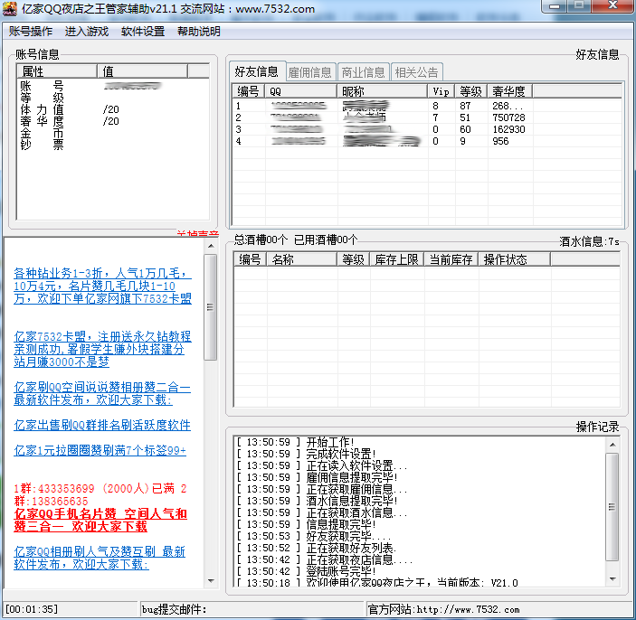Open link 各种钻业务1-3折 advertisement
The width and height of the screenshot is (636, 620).
[102, 286]
